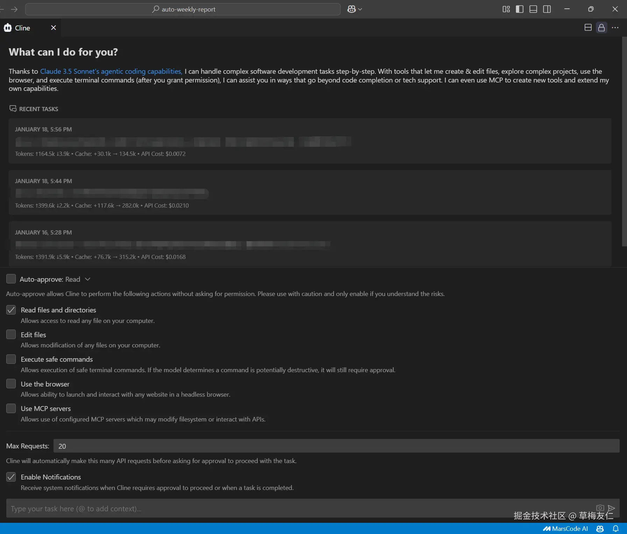The width and height of the screenshot is (627, 534).
Task: Toggle the bottom panel icon
Action: 533,9
